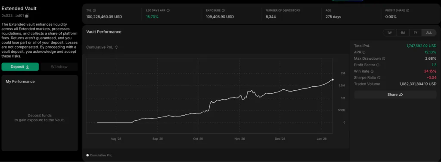The width and height of the screenshot is (441, 162).
Task: Click the Win Rate info icon
Action: [372, 71]
